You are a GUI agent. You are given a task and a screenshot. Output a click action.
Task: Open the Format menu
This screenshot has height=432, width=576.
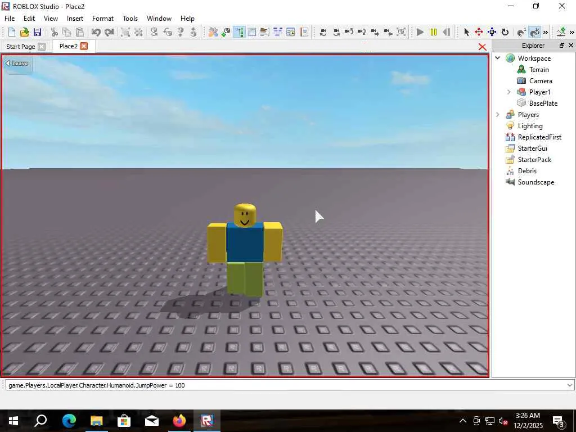click(x=103, y=19)
